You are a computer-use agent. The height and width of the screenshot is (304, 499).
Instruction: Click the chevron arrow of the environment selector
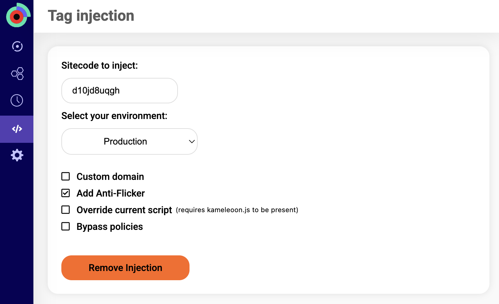[192, 141]
